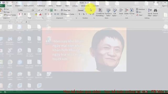Toggle Italic formatting
This screenshot has width=168, height=94.
(22, 14)
